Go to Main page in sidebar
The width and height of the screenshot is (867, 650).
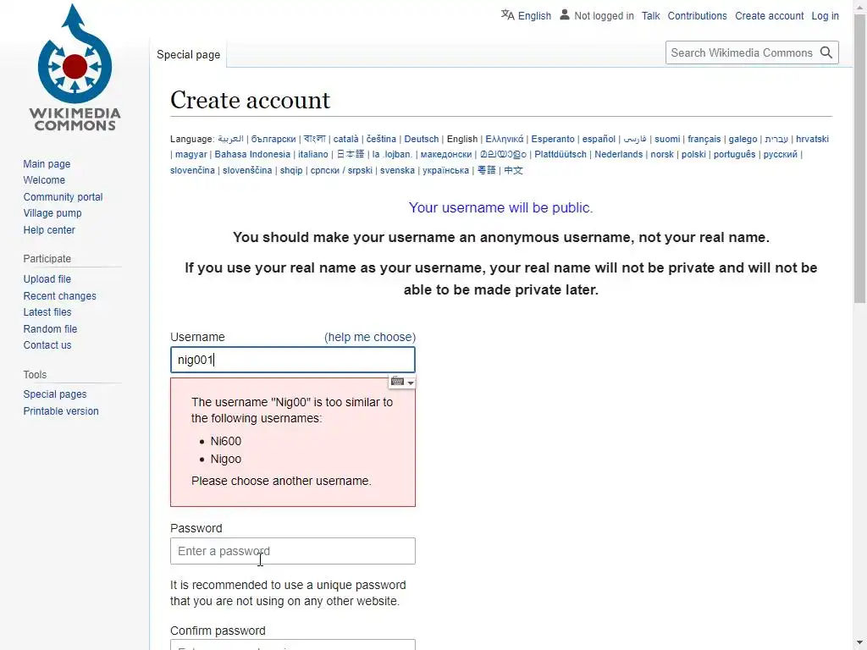pos(47,163)
